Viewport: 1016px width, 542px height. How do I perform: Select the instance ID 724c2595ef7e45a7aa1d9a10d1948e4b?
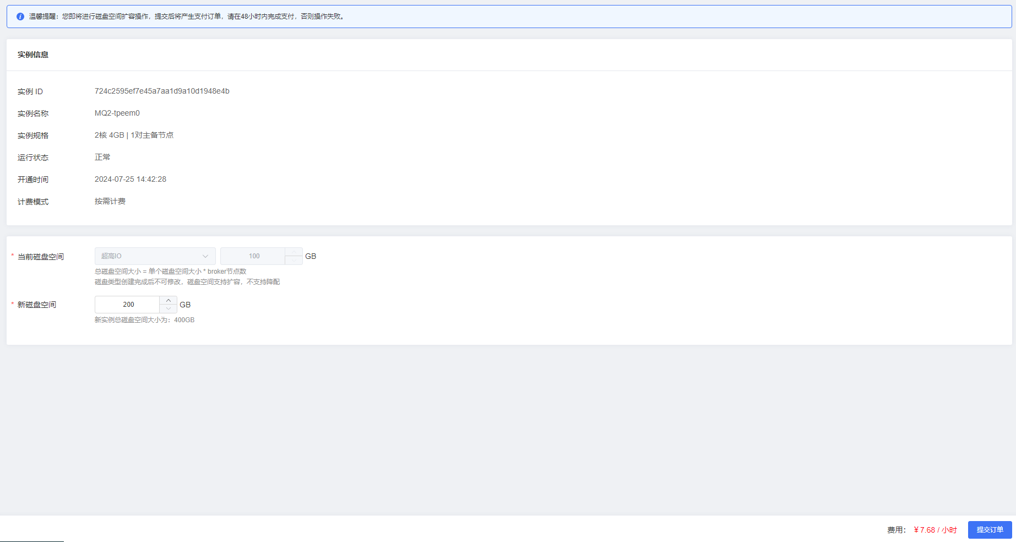pos(162,91)
